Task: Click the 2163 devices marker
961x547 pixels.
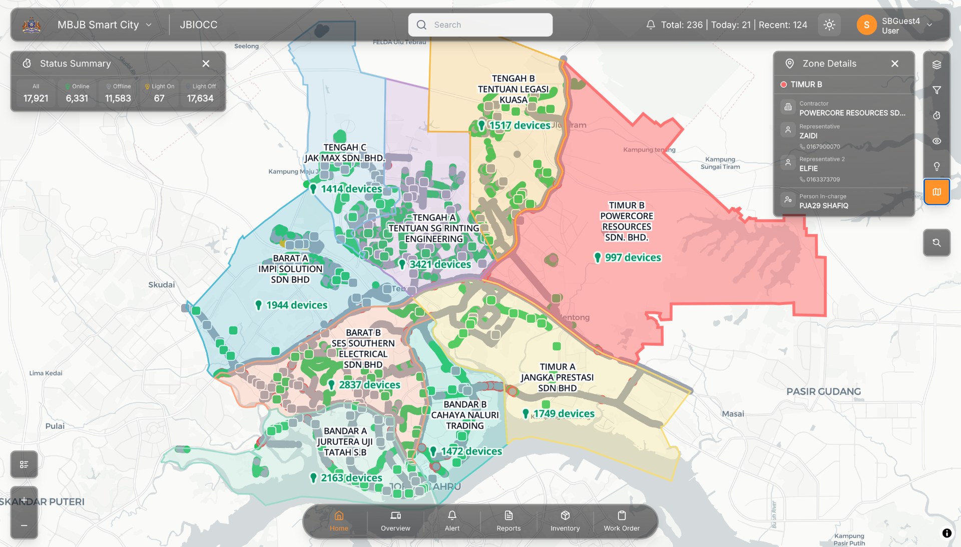Action: coord(346,478)
